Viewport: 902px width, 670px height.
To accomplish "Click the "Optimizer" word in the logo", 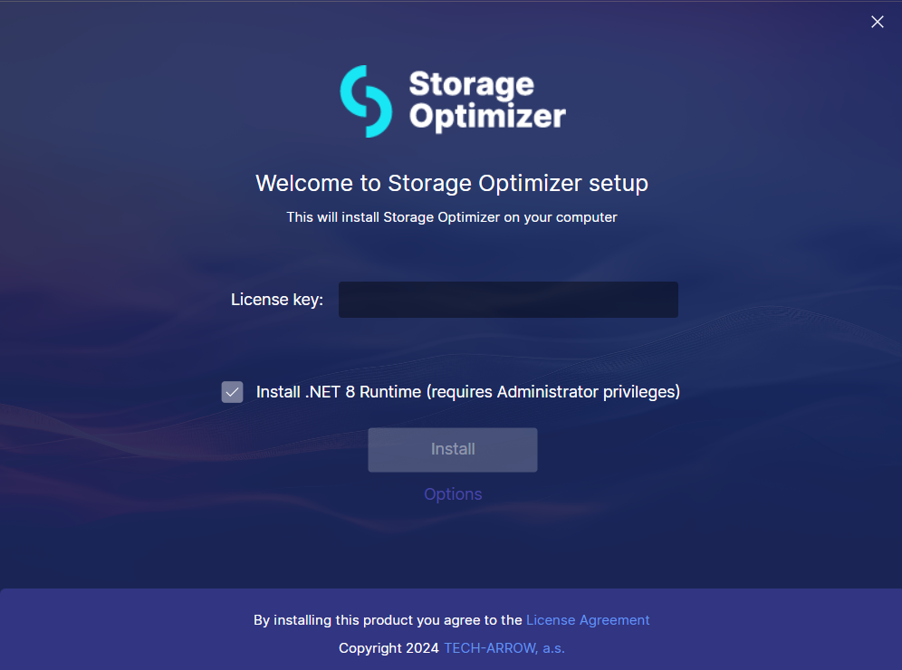I will click(x=487, y=118).
